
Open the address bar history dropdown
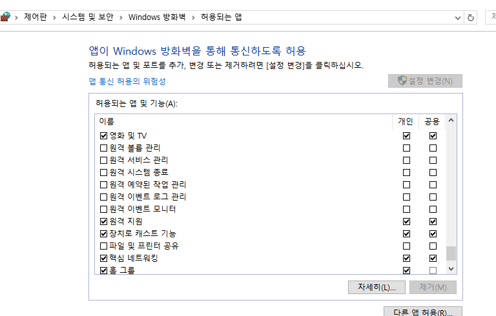tap(457, 17)
